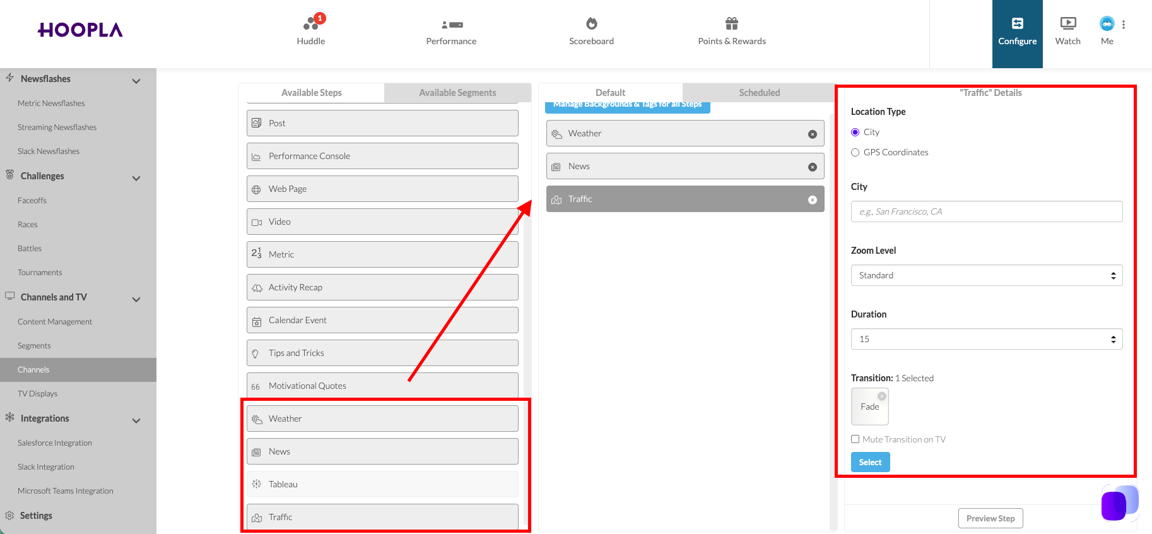Viewport: 1152px width, 534px height.
Task: Click the Performance Console step
Action: click(382, 156)
